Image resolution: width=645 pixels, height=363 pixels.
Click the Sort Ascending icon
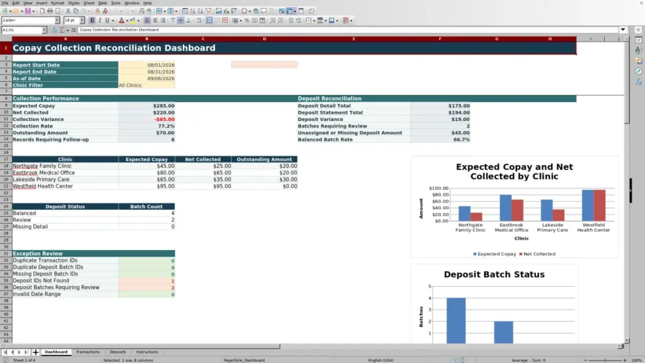coord(193,11)
